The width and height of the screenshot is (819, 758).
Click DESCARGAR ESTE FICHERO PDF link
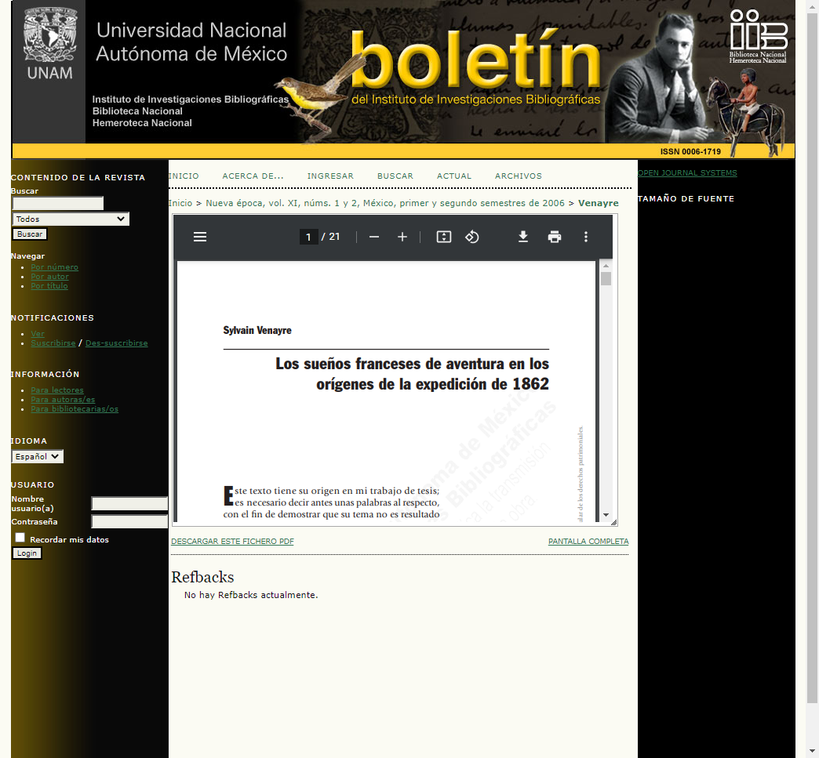tap(232, 542)
